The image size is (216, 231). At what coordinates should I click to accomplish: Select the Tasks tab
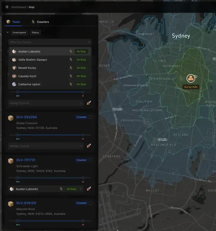coord(13,22)
